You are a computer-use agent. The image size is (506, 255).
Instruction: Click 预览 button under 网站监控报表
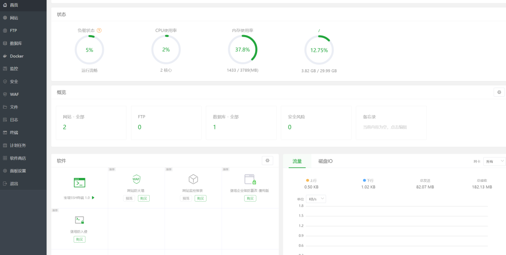coord(186,198)
